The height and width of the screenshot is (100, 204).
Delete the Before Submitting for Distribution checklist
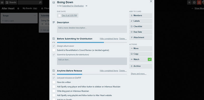[x=123, y=39]
